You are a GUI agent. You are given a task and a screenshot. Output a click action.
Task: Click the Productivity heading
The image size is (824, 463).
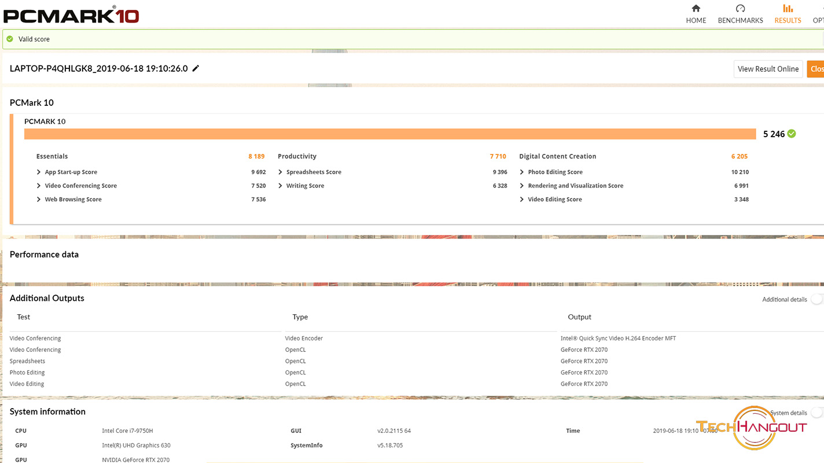[297, 156]
